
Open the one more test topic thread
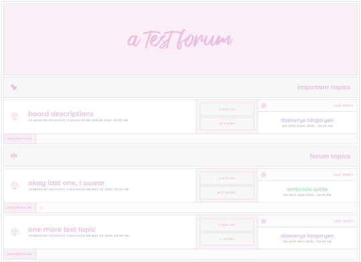coord(62,229)
